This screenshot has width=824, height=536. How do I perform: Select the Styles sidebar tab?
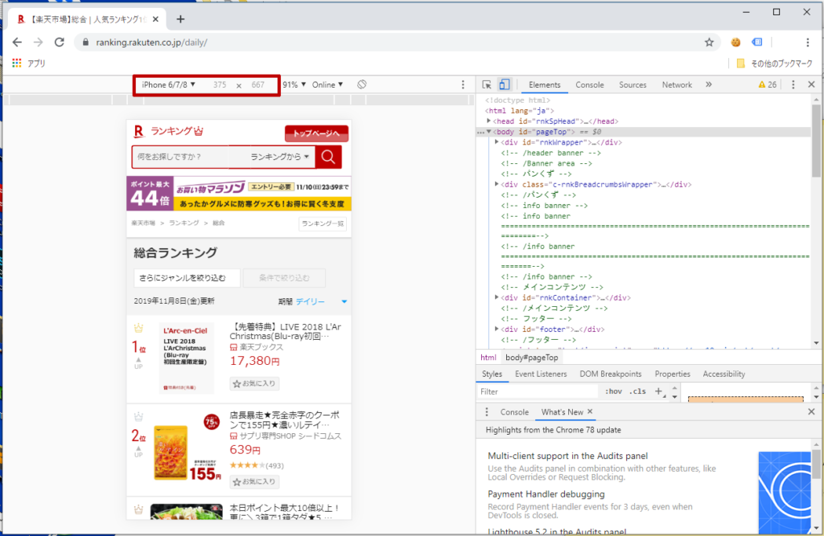point(492,374)
